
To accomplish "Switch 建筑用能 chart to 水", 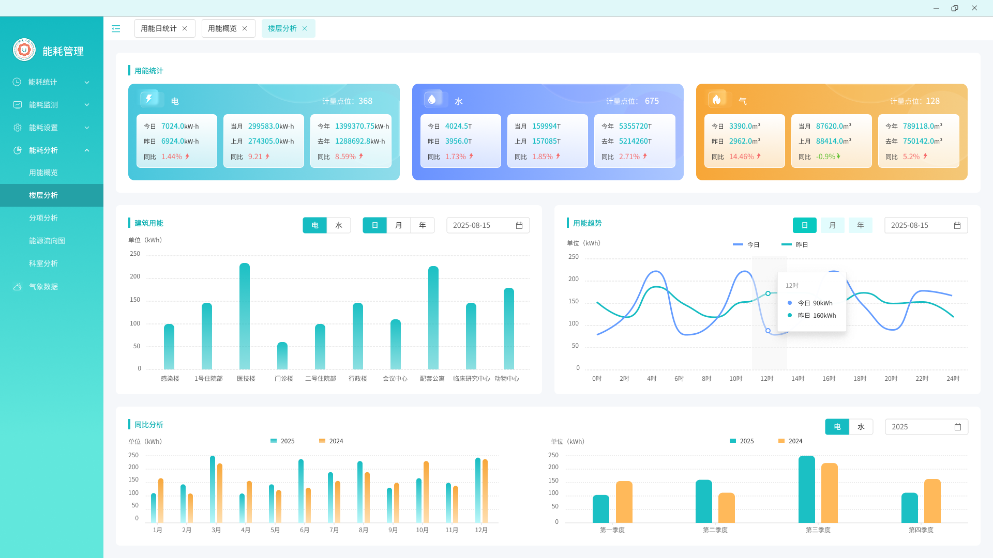I will click(339, 225).
